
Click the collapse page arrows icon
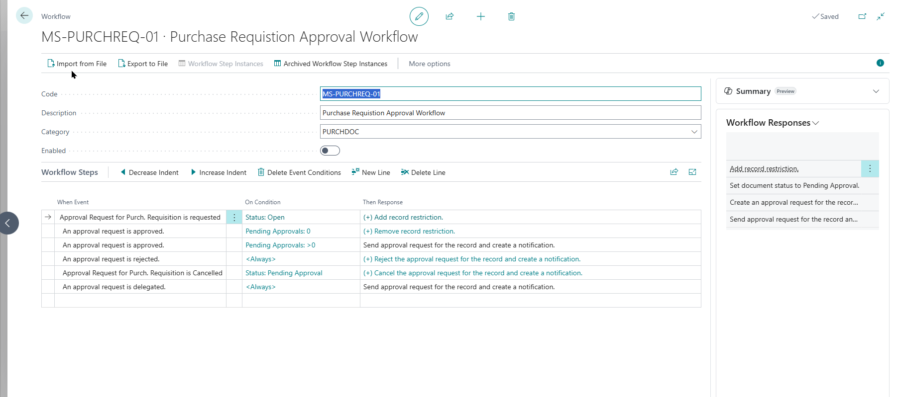point(881,16)
